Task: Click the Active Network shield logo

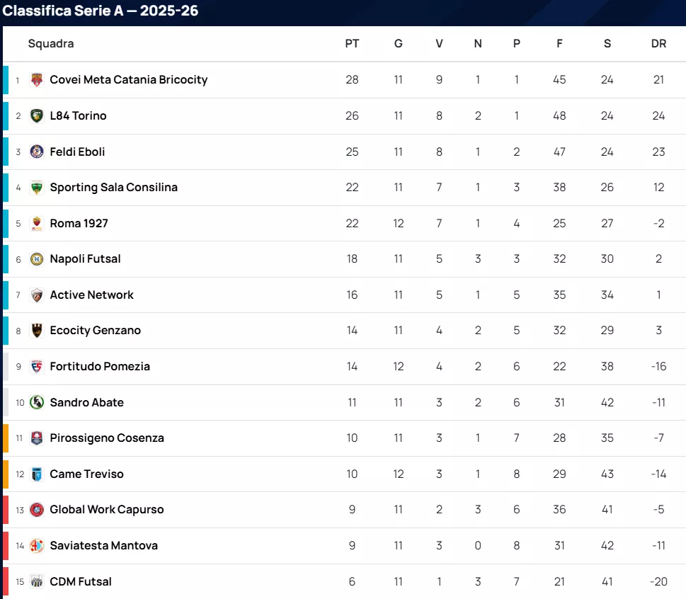Action: pyautogui.click(x=37, y=295)
